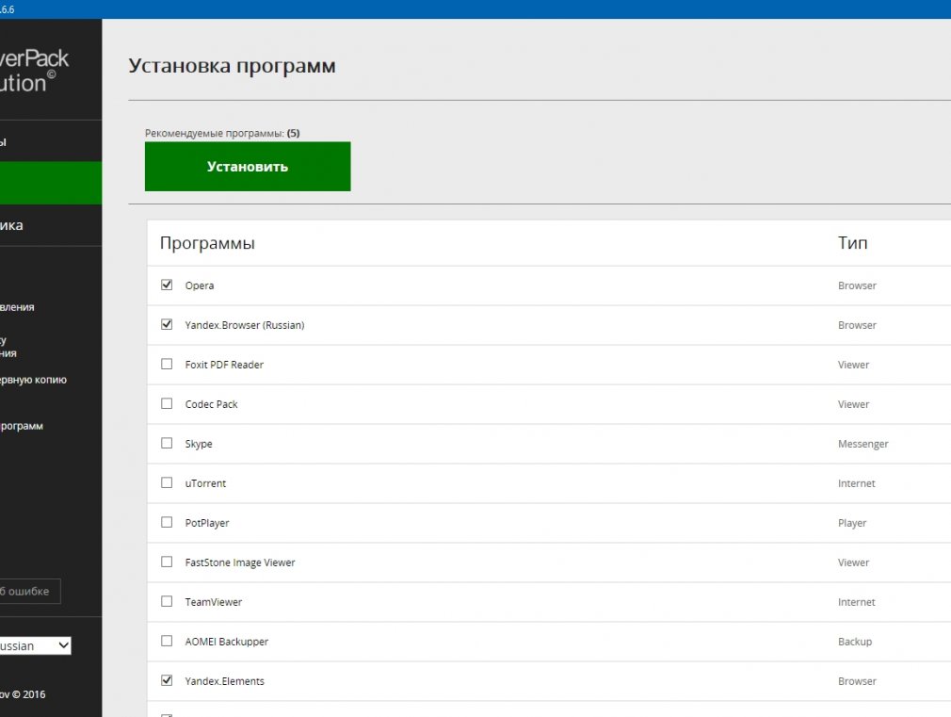Click the green Установить button
Viewport: 951px width, 717px height.
(248, 167)
